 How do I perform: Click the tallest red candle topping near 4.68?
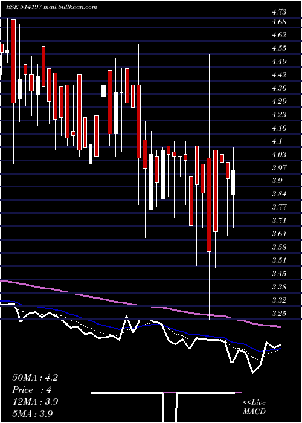tap(13, 61)
